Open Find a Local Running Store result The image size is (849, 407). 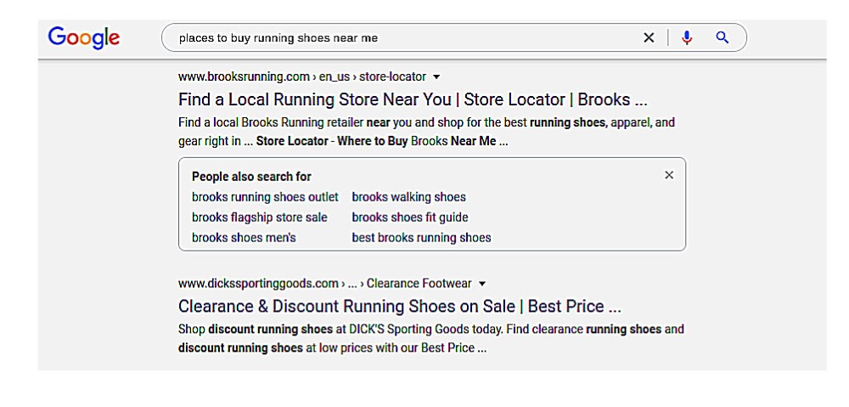(x=413, y=99)
